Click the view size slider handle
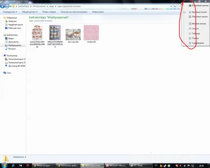Image resolution: width=210 pixels, height=168 pixels. [x=184, y=12]
